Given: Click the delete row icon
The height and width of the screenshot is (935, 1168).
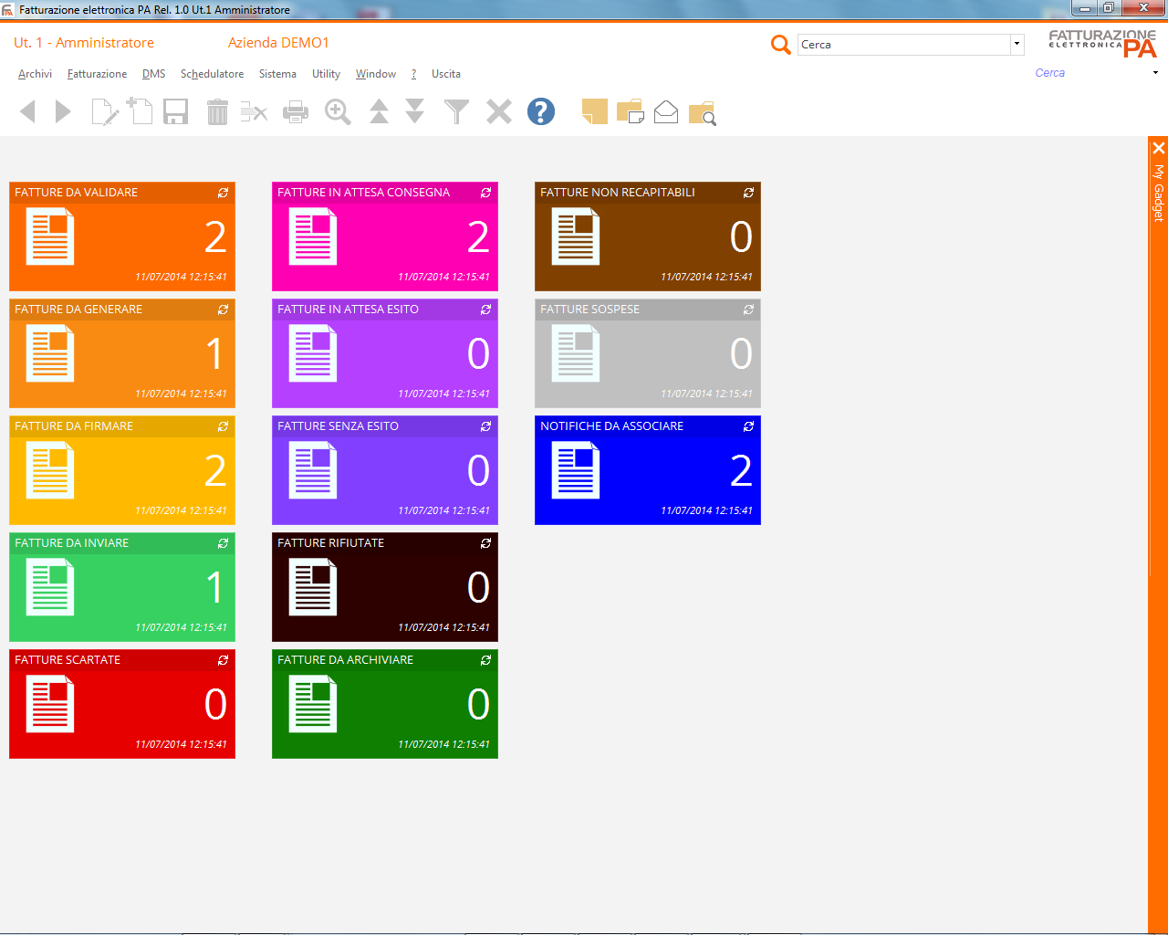Looking at the screenshot, I should pyautogui.click(x=254, y=112).
